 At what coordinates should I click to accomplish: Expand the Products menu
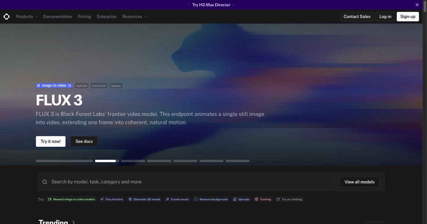[27, 17]
